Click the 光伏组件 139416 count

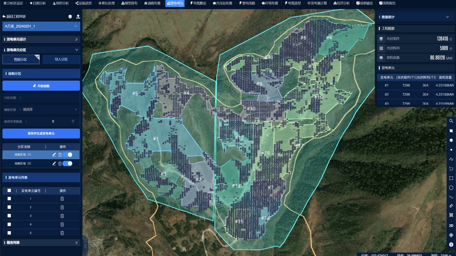point(442,39)
